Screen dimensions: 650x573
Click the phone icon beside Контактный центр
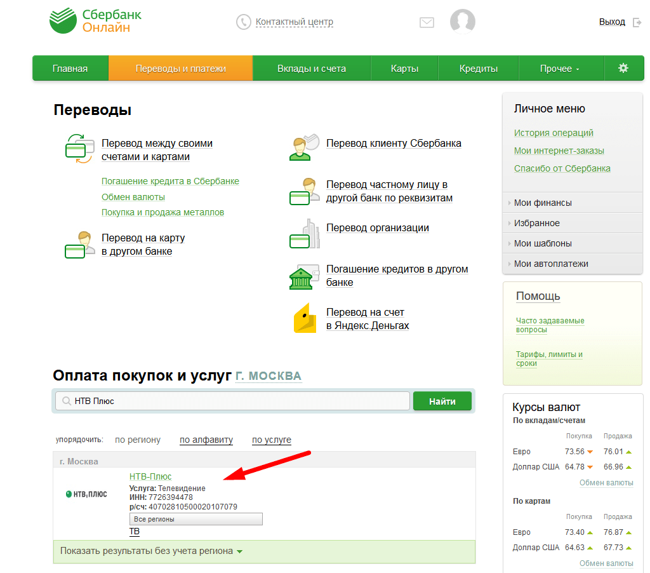point(243,22)
